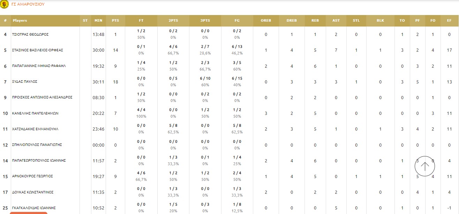Open player ΧΑΤΖΗΔΑΚΗΣ ΕΜΜΑΝΟΥΗΛ

(35, 129)
